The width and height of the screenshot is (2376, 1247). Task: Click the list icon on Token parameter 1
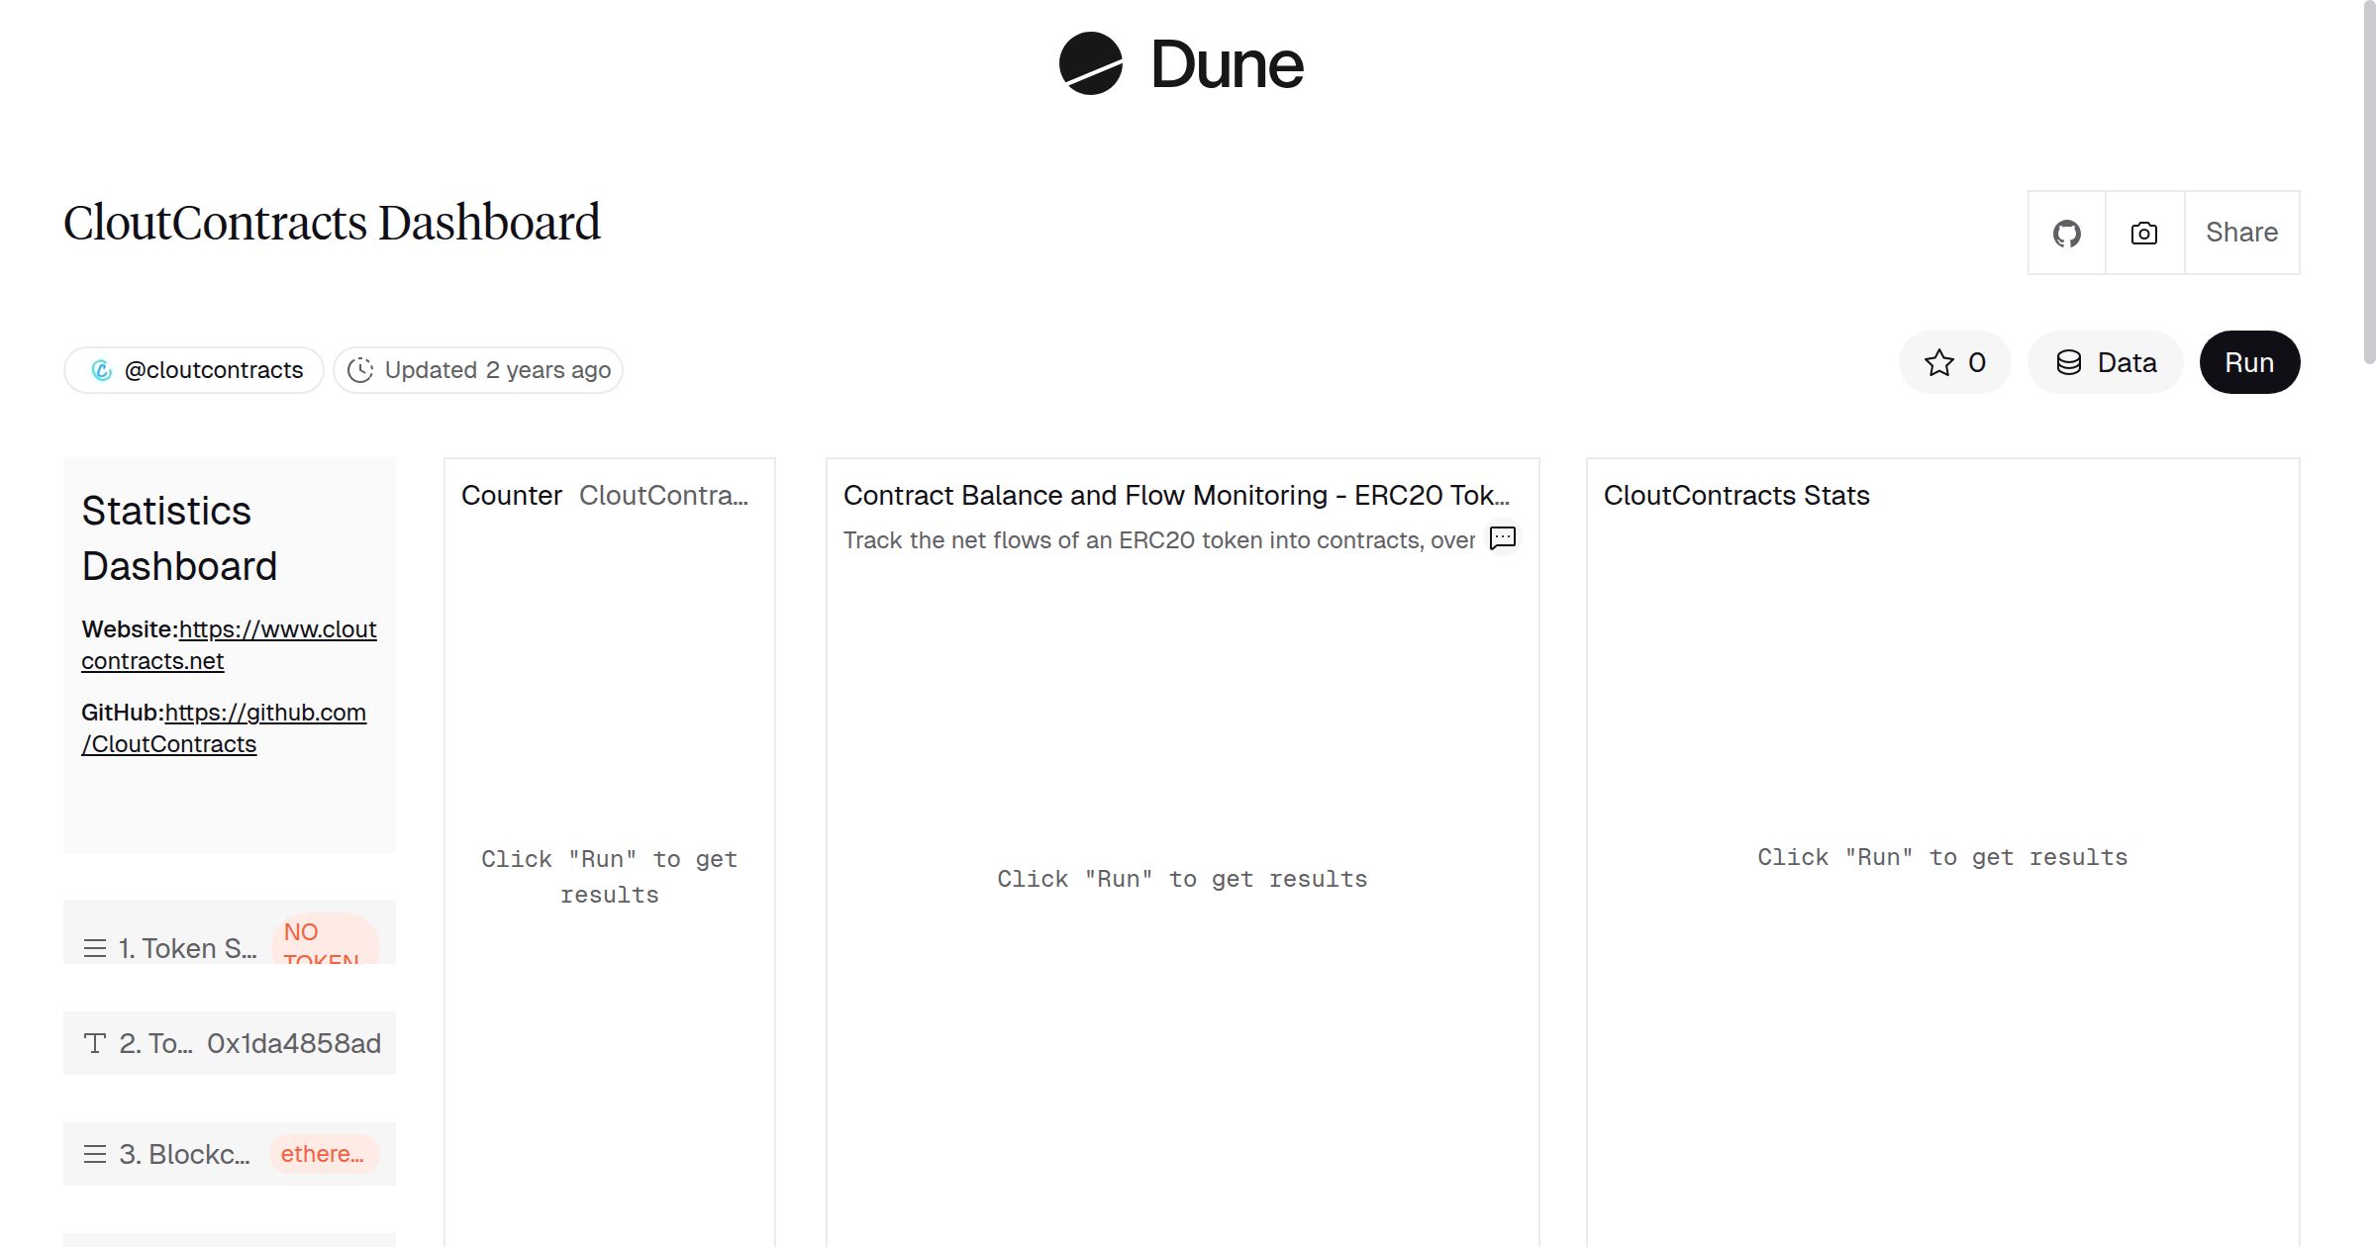click(x=95, y=948)
